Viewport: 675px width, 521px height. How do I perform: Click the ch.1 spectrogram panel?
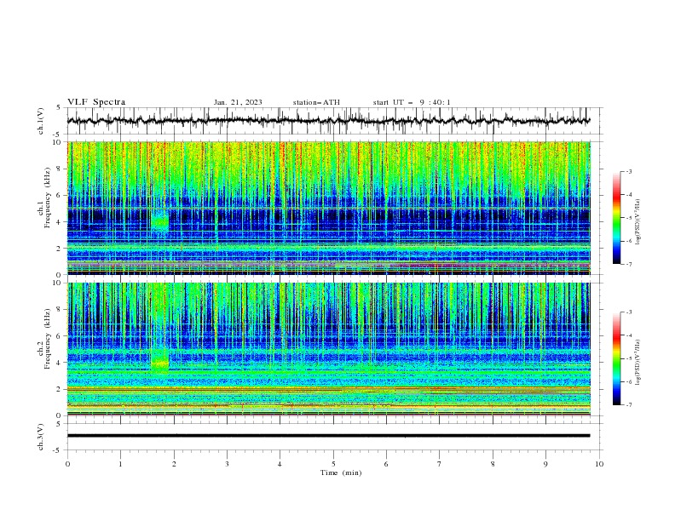coord(329,208)
